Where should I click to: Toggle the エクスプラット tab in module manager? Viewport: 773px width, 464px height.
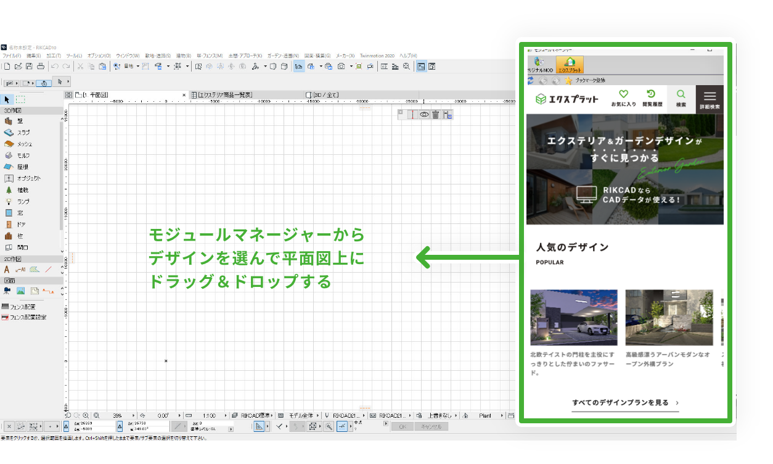[570, 65]
